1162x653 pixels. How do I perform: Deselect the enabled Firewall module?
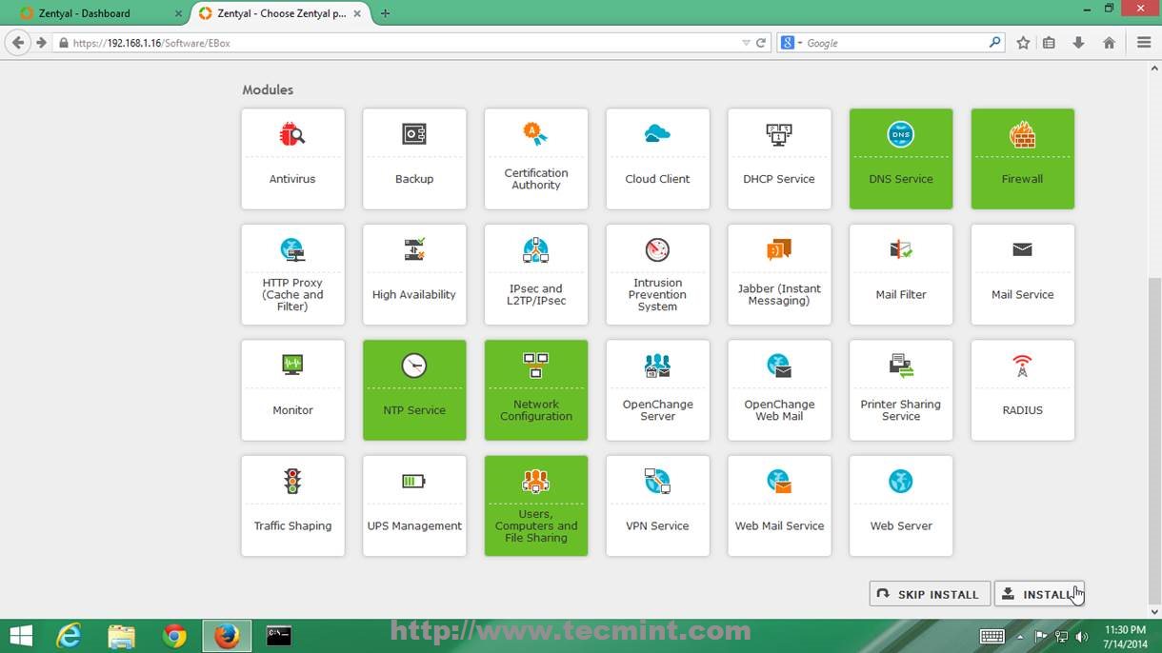pyautogui.click(x=1022, y=158)
